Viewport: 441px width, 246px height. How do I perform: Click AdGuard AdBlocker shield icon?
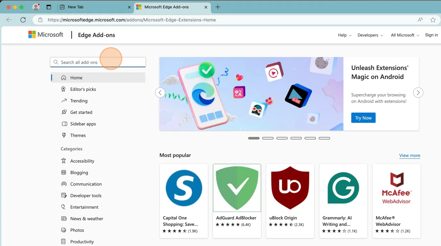[x=237, y=188]
